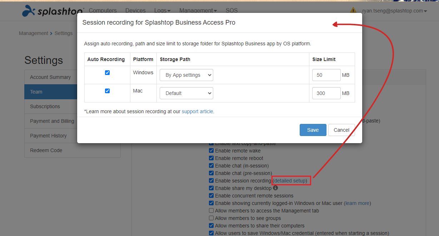Toggle auto recording for Mac
This screenshot has height=236, width=439.
point(107,91)
